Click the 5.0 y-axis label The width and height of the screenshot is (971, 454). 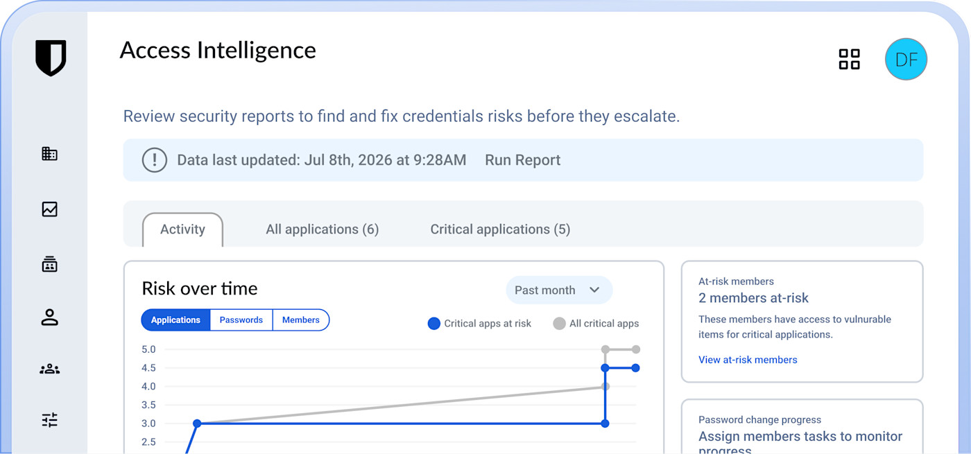pos(148,349)
